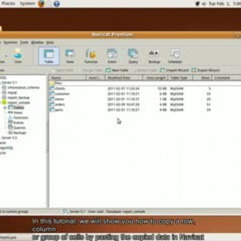The height and width of the screenshot is (241, 241).
Task: Select Functions node in tree
Action: pyautogui.click(x=21, y=118)
